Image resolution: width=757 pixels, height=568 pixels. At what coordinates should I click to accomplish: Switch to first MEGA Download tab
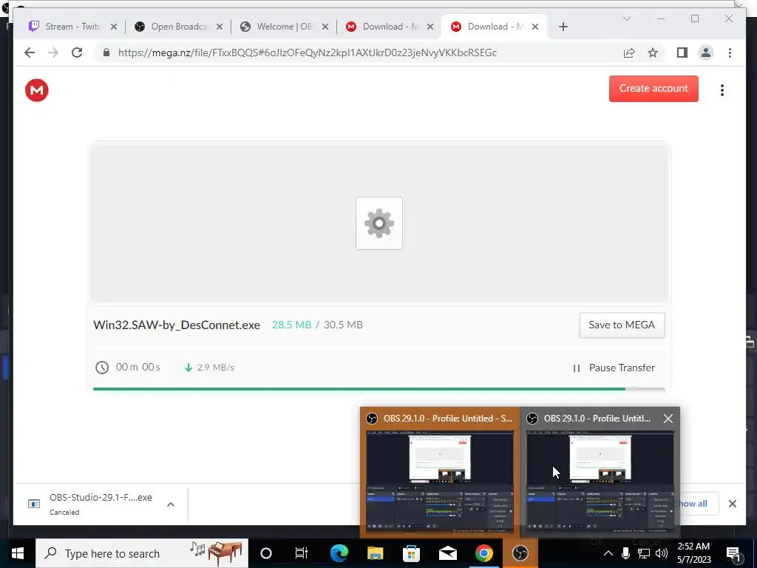tap(390, 27)
